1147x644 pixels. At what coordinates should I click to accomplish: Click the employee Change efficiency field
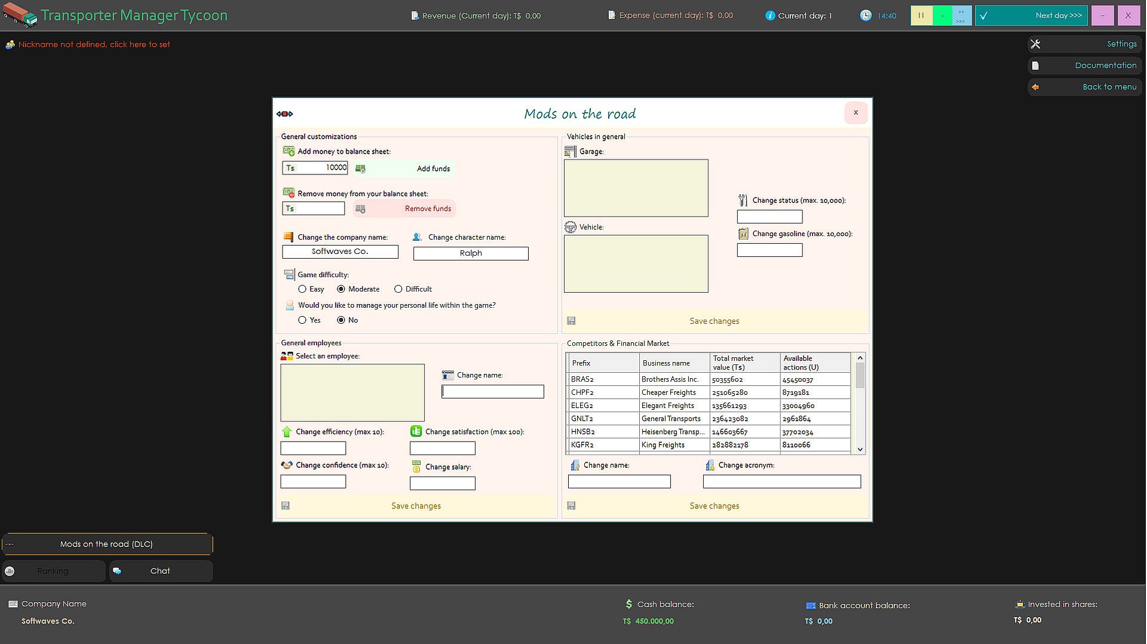313,448
